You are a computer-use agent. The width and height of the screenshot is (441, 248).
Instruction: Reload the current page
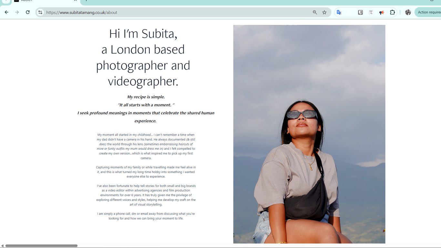click(28, 12)
